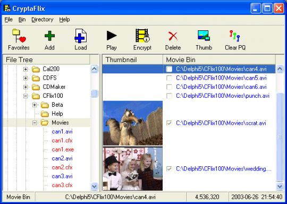287x204 pixels.
Task: Expand the CDFS tree node
Action: click(26, 78)
